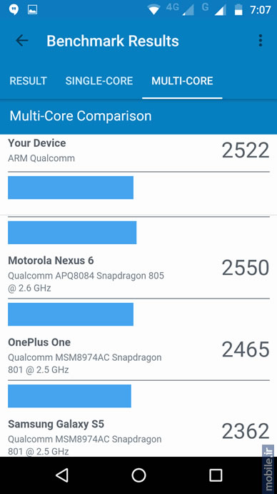Switch to the SINGLE-CORE tab

pyautogui.click(x=99, y=81)
